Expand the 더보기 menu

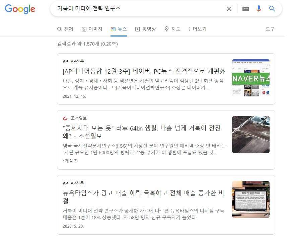[198, 29]
